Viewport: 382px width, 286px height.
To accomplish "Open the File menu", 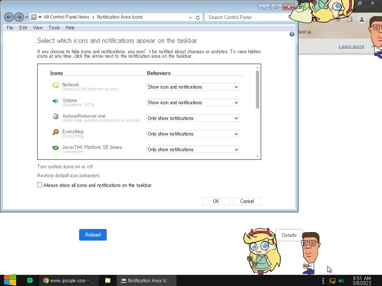I will 10,28.
